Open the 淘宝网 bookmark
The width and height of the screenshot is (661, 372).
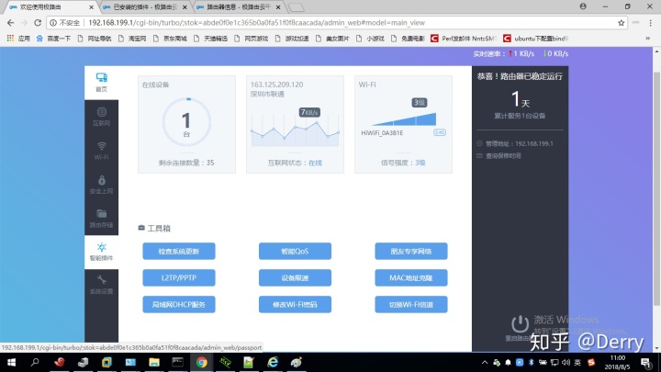132,39
